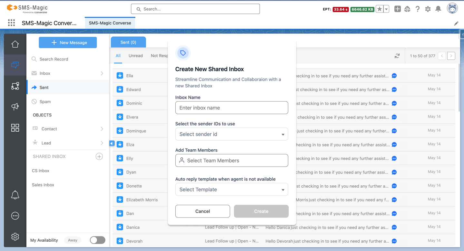Expand the Lead object chevron
The height and width of the screenshot is (251, 464).
point(102,143)
